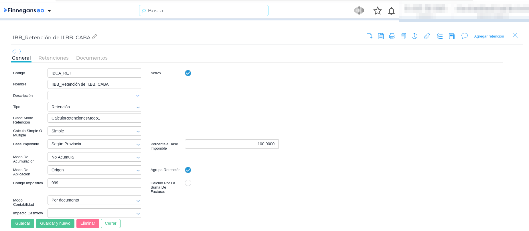This screenshot has width=529, height=231.
Task: Click the Código Impositivo input field
Action: click(x=94, y=183)
